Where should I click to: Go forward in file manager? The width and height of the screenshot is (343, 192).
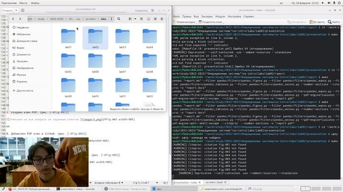click(20, 19)
